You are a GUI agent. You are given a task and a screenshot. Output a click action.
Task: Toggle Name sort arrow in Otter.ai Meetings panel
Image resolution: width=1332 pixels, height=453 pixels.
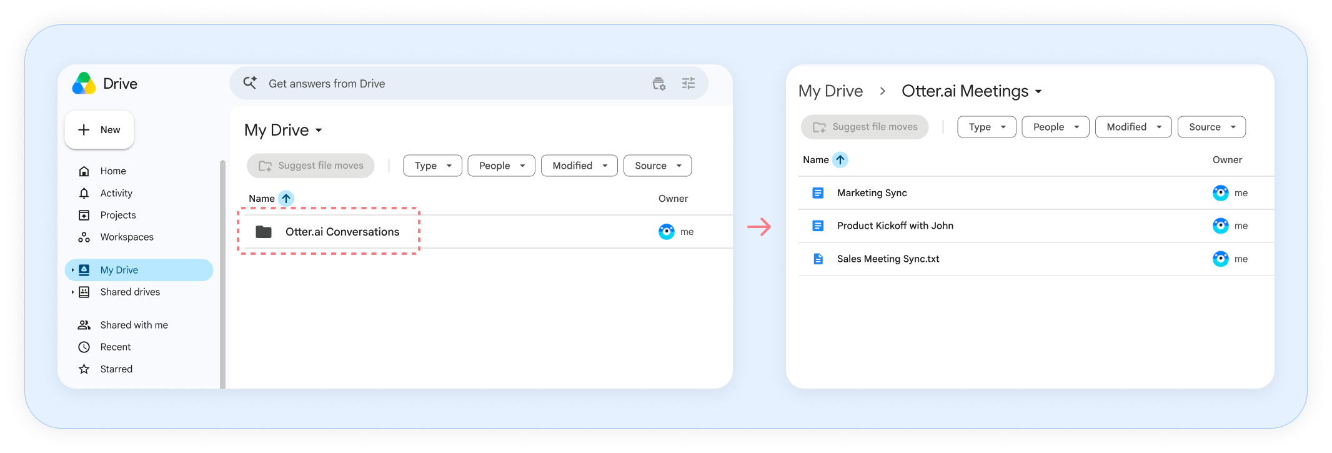click(x=840, y=160)
